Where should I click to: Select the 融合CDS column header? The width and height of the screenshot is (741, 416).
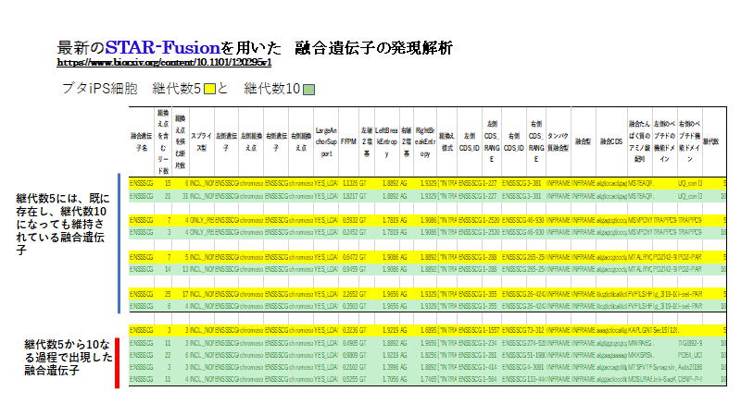point(611,141)
